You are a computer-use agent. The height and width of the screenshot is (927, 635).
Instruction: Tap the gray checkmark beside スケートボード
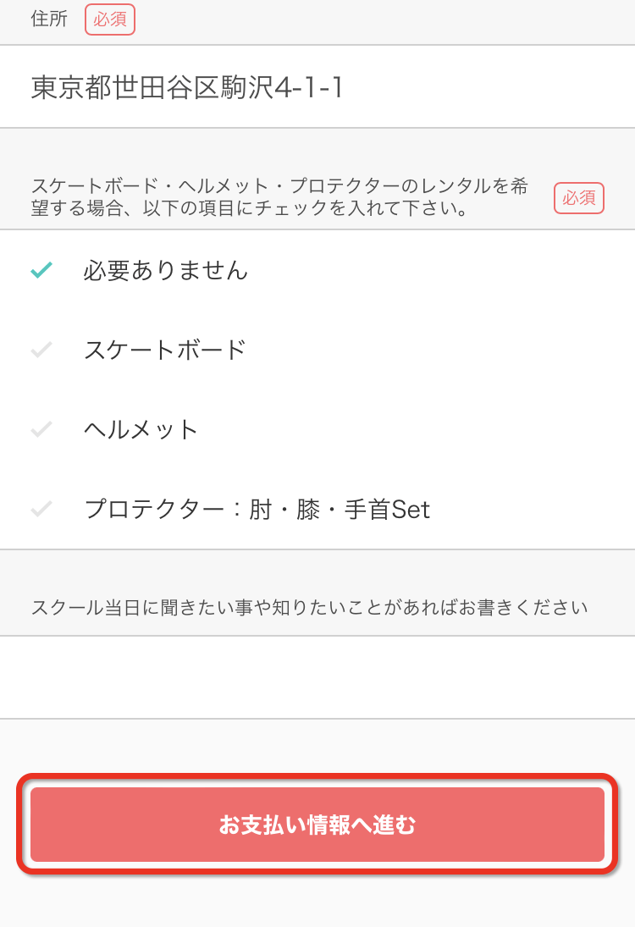(x=41, y=350)
